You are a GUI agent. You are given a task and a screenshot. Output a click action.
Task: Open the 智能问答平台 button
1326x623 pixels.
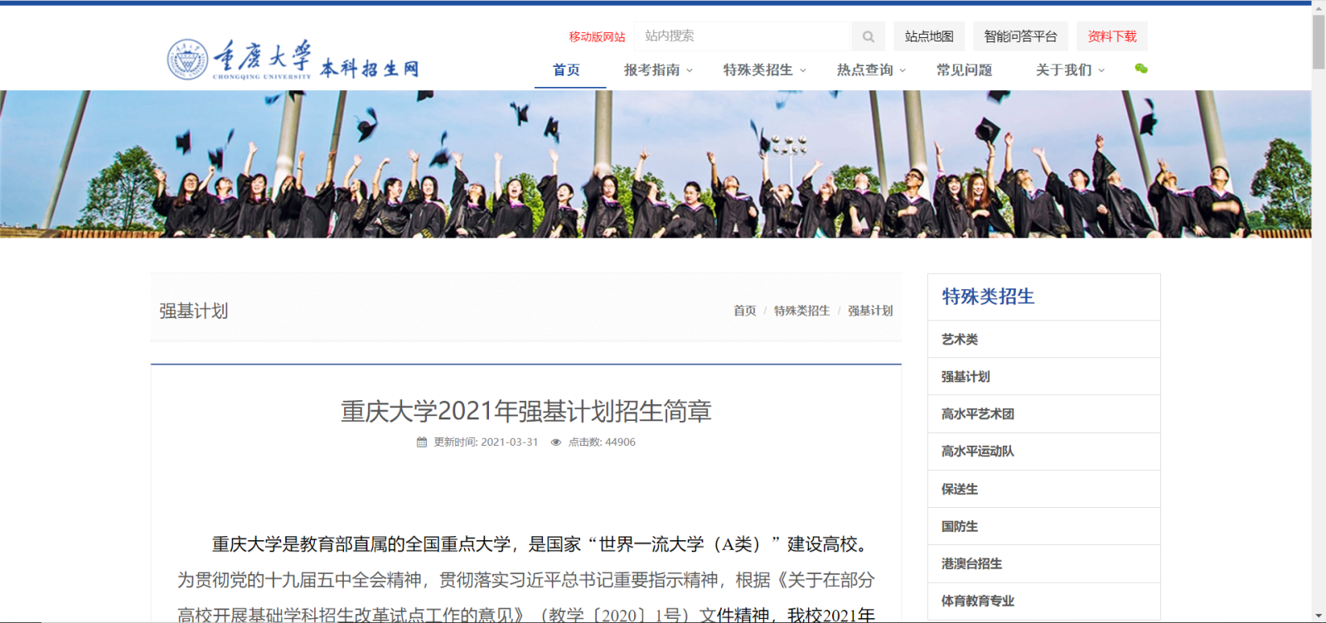coord(1020,36)
